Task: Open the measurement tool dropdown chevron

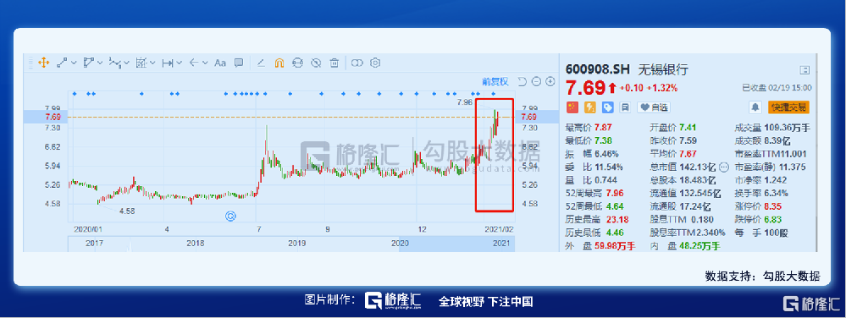Action: (180, 63)
